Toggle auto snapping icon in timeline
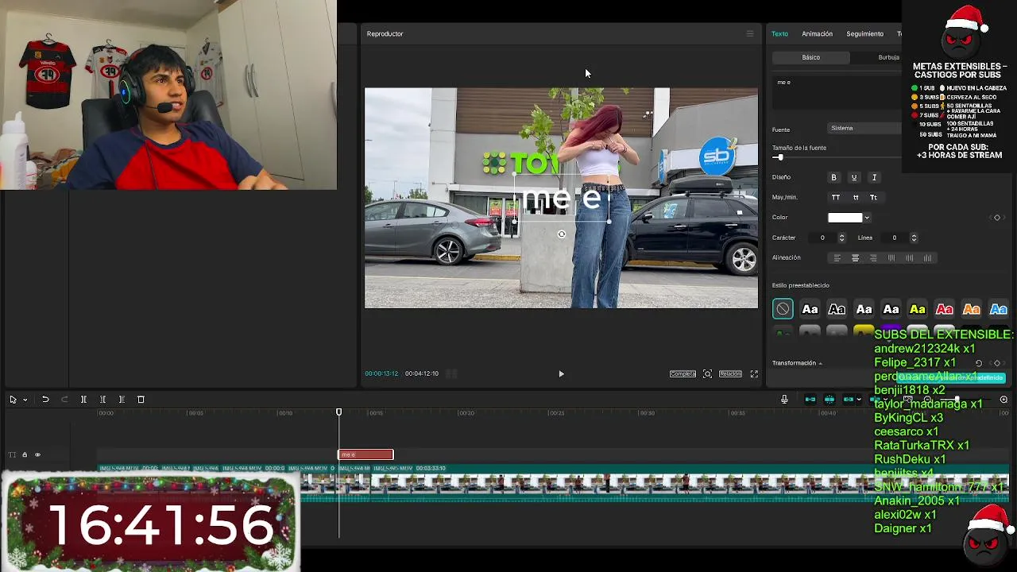Screen dimensions: 1017x572 tap(829, 400)
